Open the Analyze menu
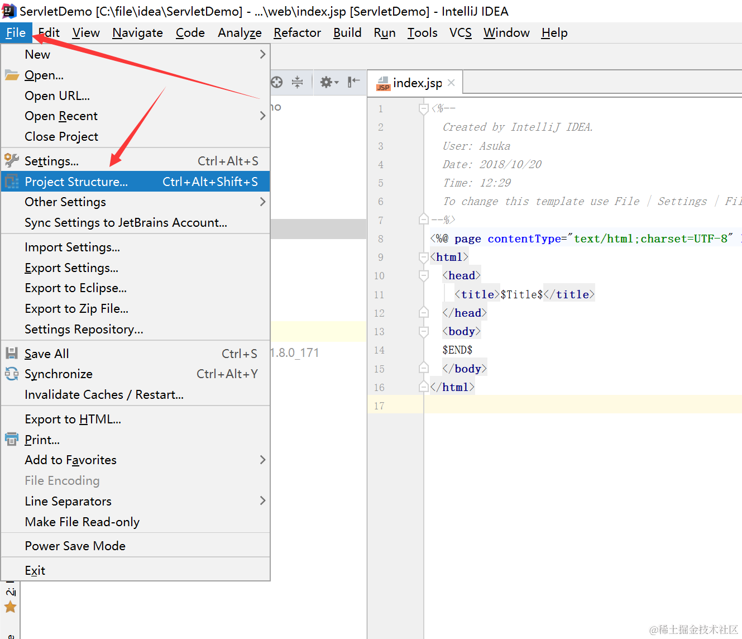Viewport: 742px width, 639px height. (240, 33)
